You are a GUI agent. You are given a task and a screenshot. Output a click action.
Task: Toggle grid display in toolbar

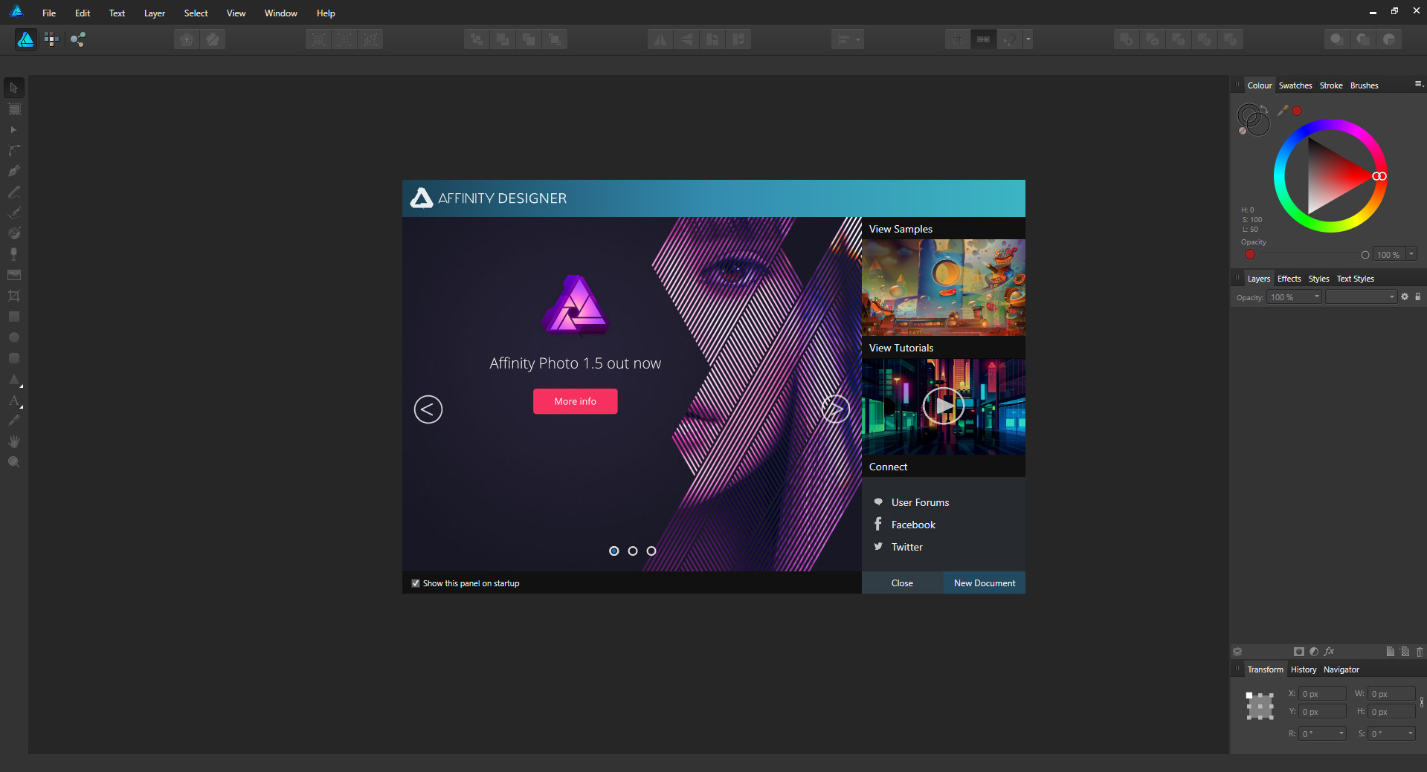coord(958,39)
